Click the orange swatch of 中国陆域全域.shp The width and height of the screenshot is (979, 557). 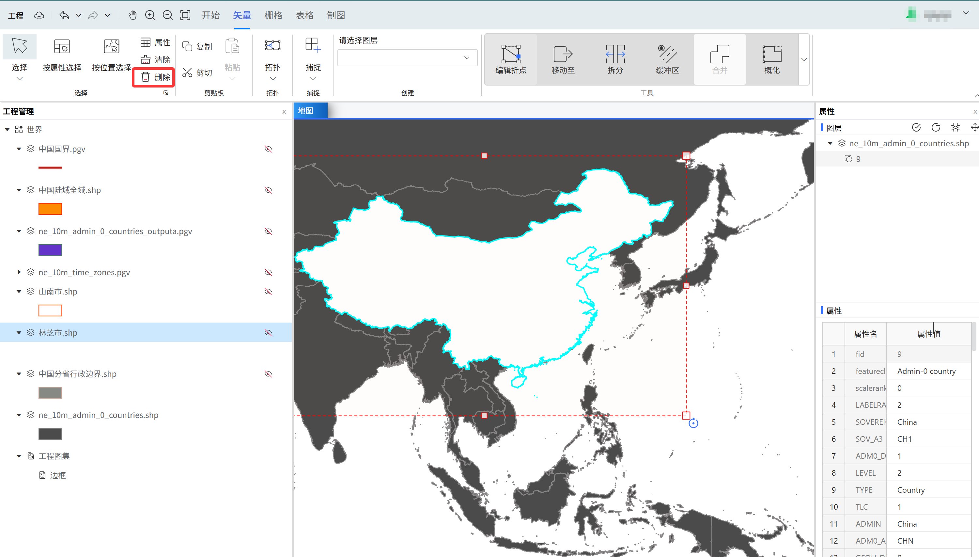50,209
